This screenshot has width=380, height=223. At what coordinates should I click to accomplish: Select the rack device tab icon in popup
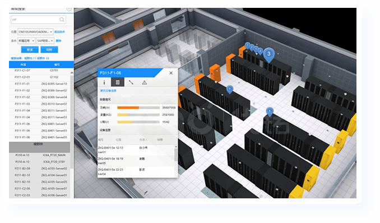[118, 82]
